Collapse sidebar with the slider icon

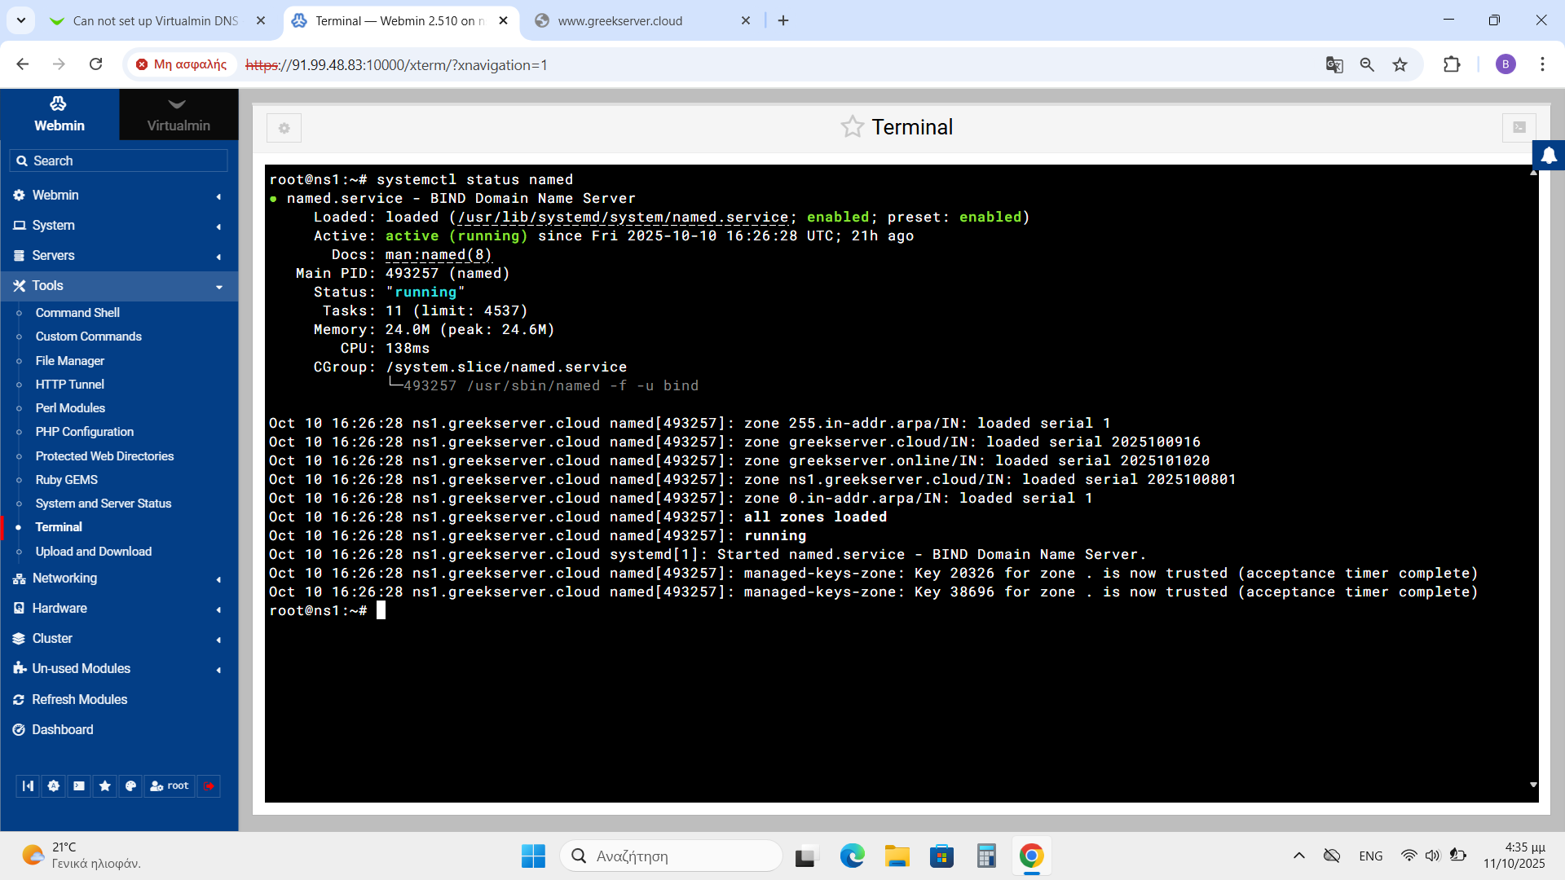[x=29, y=785]
